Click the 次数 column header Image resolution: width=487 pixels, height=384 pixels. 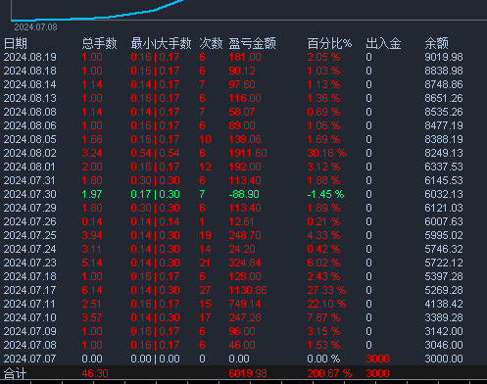211,43
